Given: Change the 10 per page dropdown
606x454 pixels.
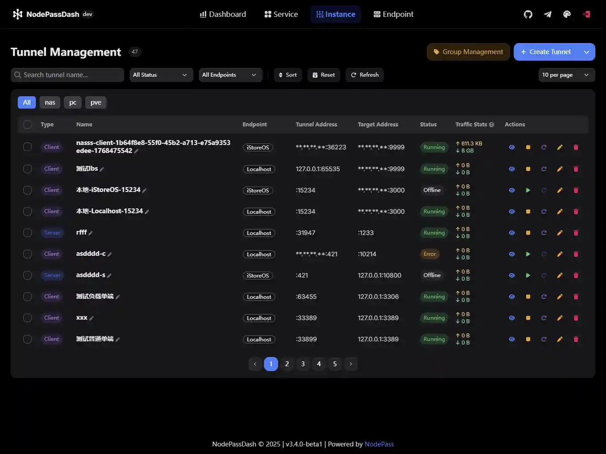Looking at the screenshot, I should [566, 75].
